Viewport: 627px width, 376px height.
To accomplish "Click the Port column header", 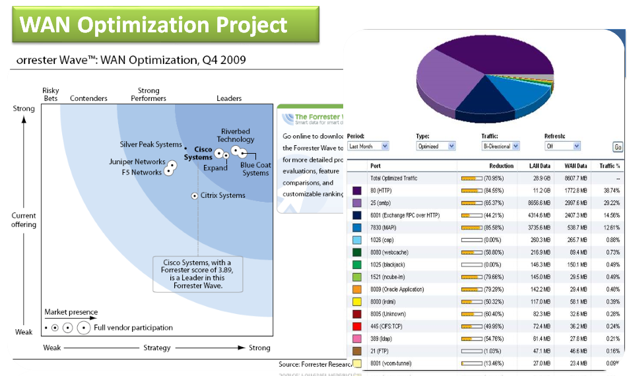I will tap(375, 166).
